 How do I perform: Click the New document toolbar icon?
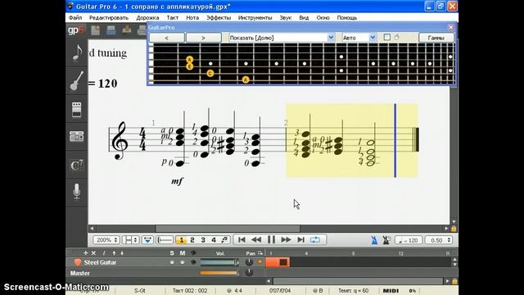96,30
